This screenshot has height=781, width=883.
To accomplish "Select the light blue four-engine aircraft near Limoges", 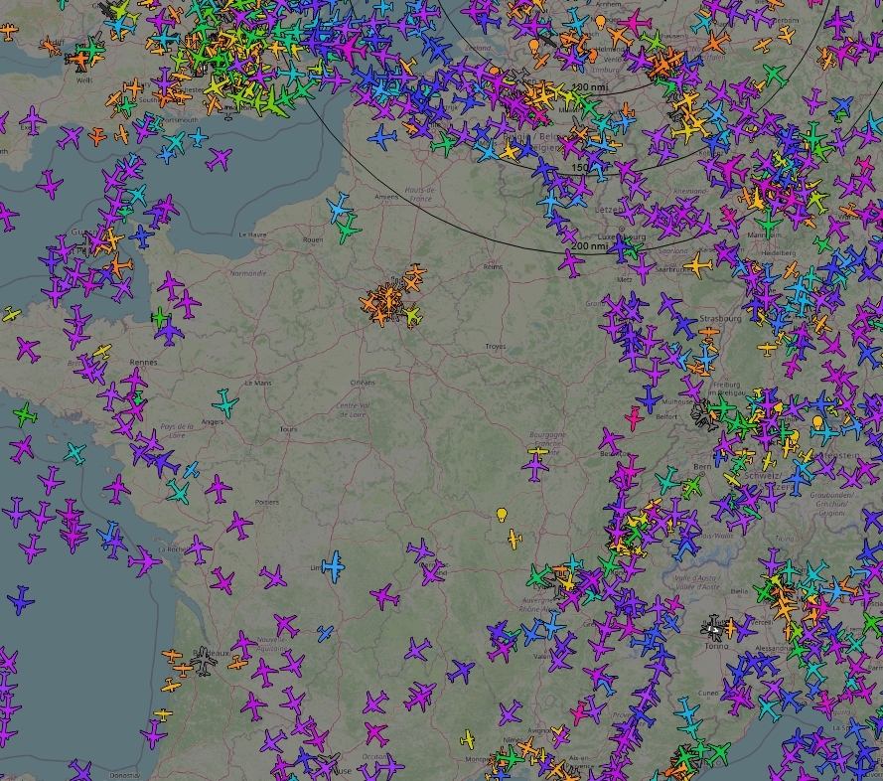I will [x=334, y=566].
